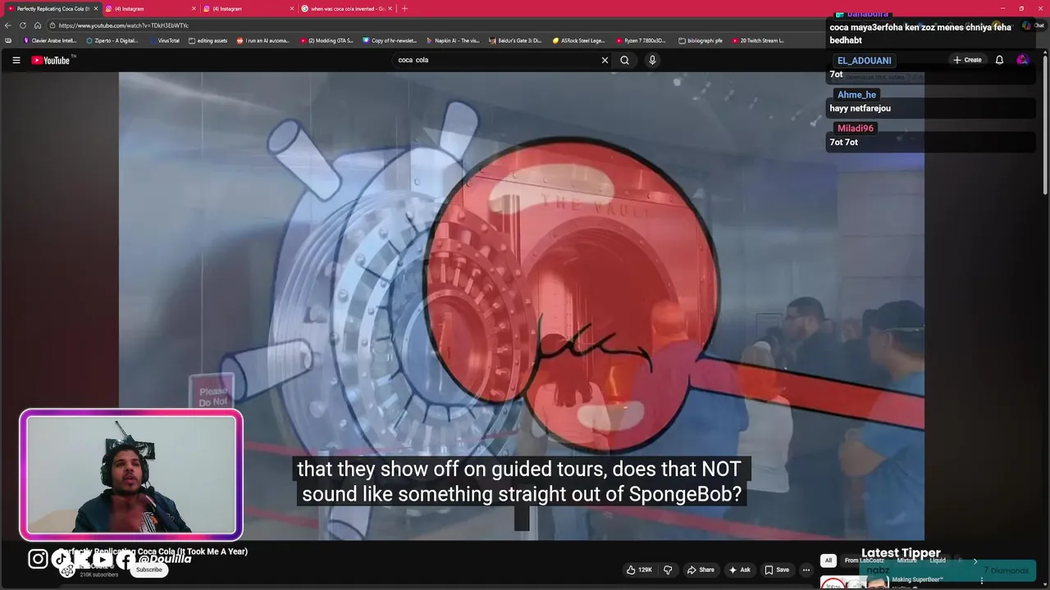Click the streamer webcam overlay
1050x590 pixels.
pyautogui.click(x=131, y=474)
